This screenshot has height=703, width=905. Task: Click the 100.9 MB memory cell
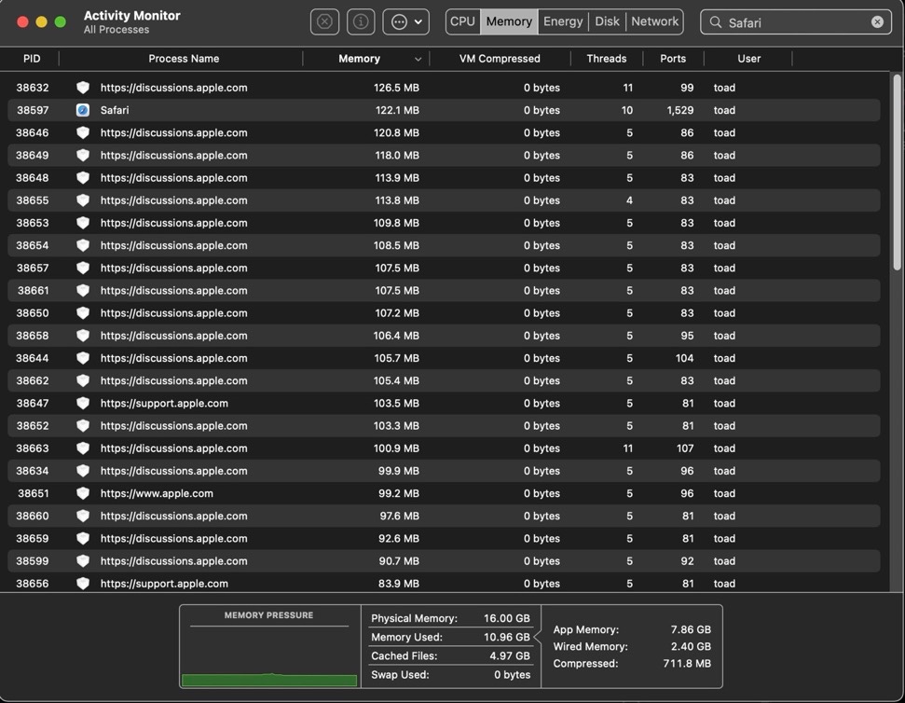click(x=396, y=448)
